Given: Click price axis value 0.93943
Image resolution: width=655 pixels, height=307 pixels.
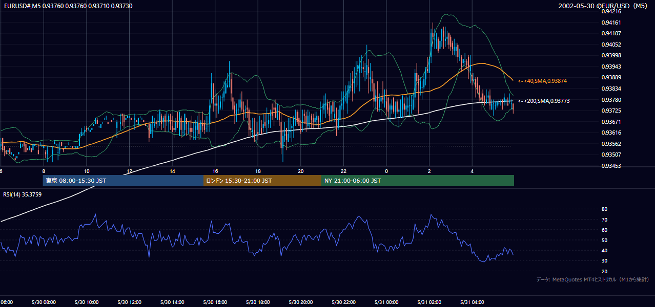Looking at the screenshot, I should click(x=611, y=67).
